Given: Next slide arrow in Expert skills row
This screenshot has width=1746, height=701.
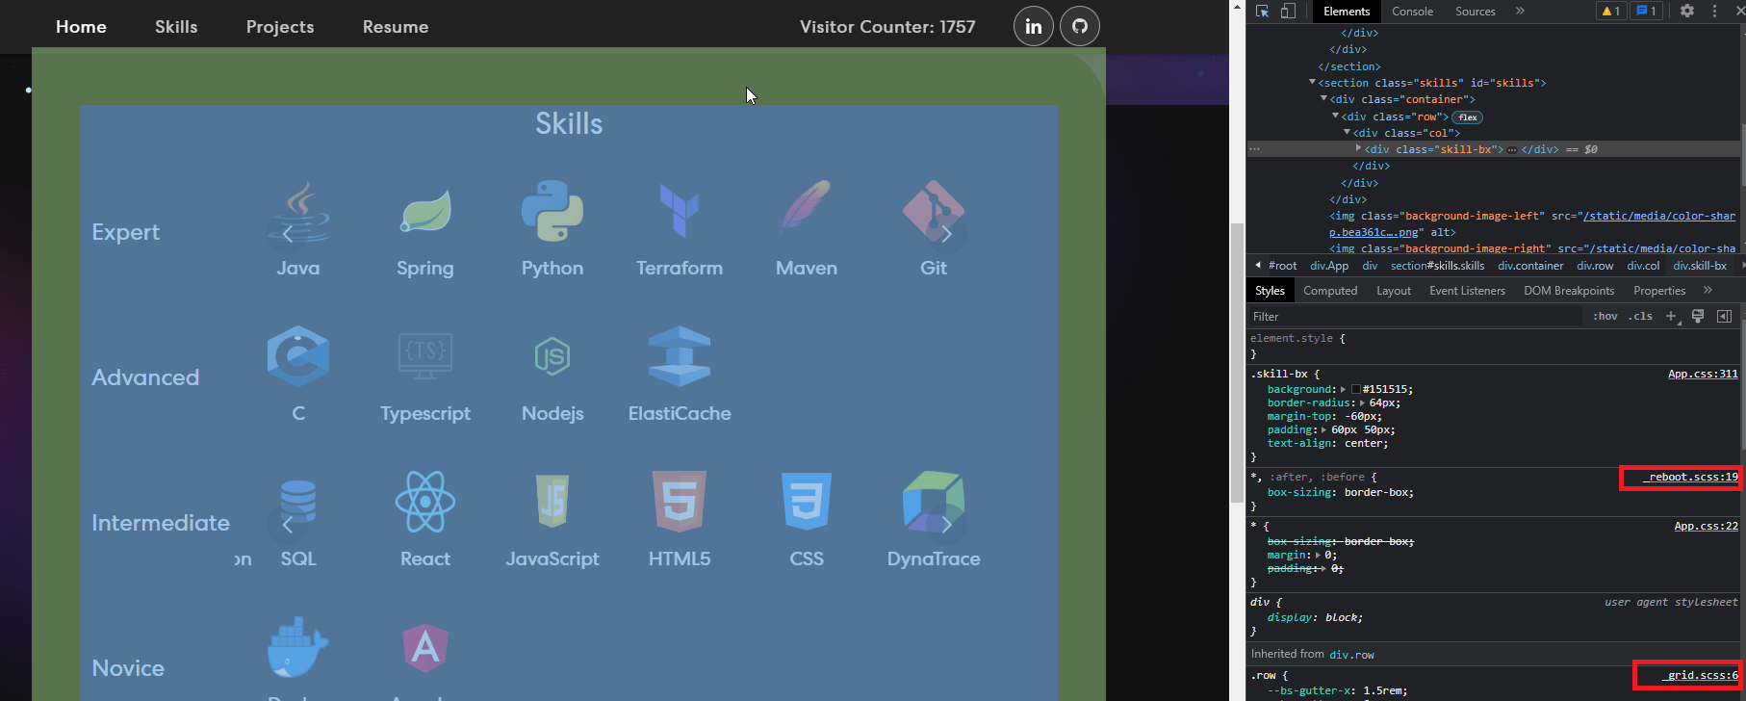Looking at the screenshot, I should click(947, 233).
